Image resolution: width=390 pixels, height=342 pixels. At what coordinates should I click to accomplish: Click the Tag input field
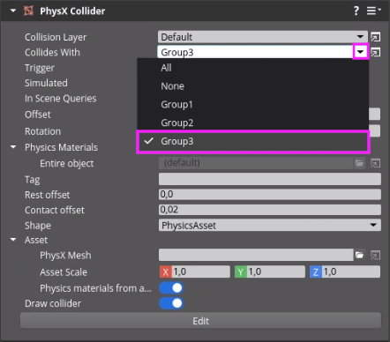(270, 179)
